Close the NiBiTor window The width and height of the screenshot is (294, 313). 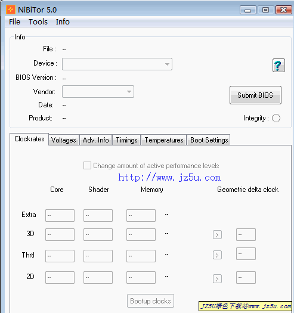284,10
